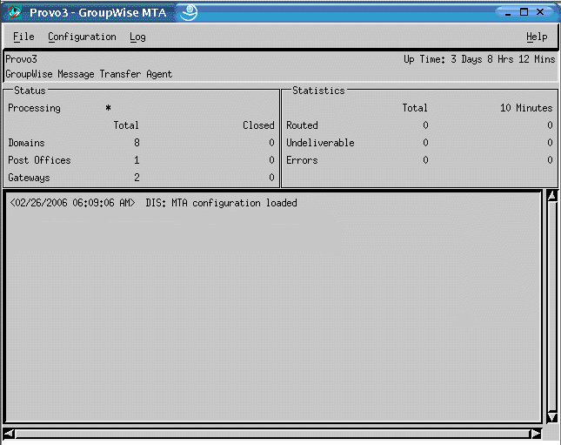This screenshot has height=445, width=561.
Task: Click the Status 'Total' column header
Action: tap(126, 125)
